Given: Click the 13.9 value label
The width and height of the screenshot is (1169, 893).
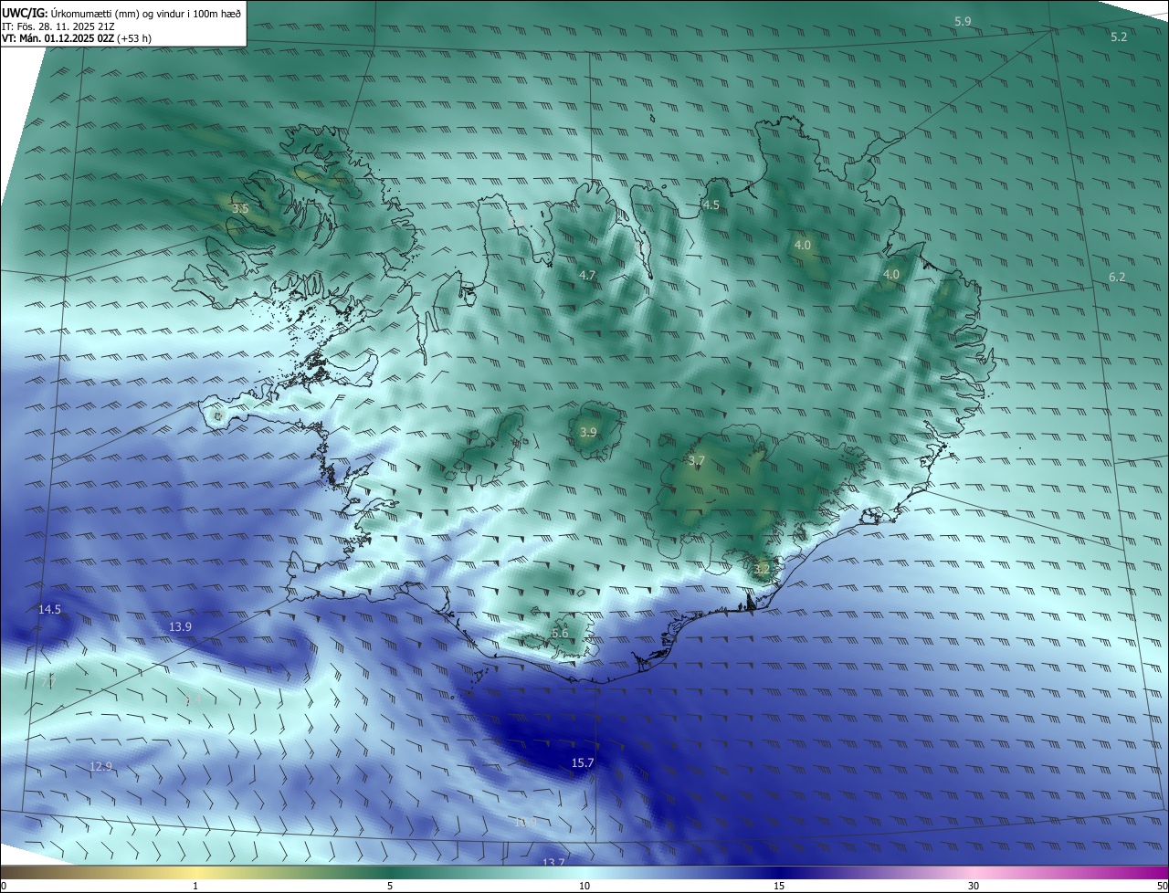Looking at the screenshot, I should pyautogui.click(x=181, y=626).
